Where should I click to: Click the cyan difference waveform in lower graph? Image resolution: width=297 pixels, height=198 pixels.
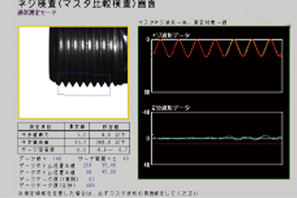tap(218, 138)
